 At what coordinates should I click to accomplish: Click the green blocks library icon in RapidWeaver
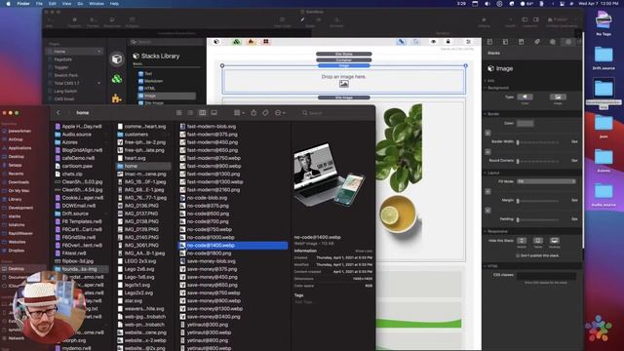point(117,79)
